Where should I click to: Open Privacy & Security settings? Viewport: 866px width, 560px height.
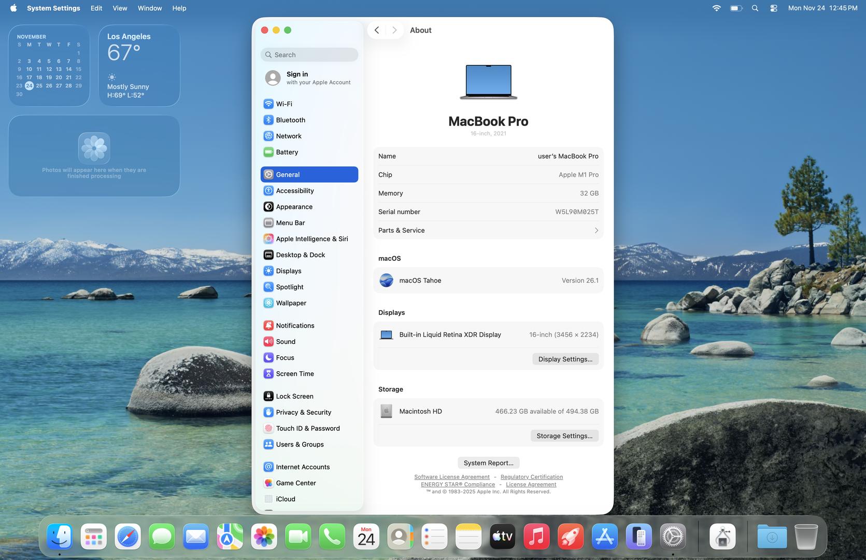coord(303,412)
